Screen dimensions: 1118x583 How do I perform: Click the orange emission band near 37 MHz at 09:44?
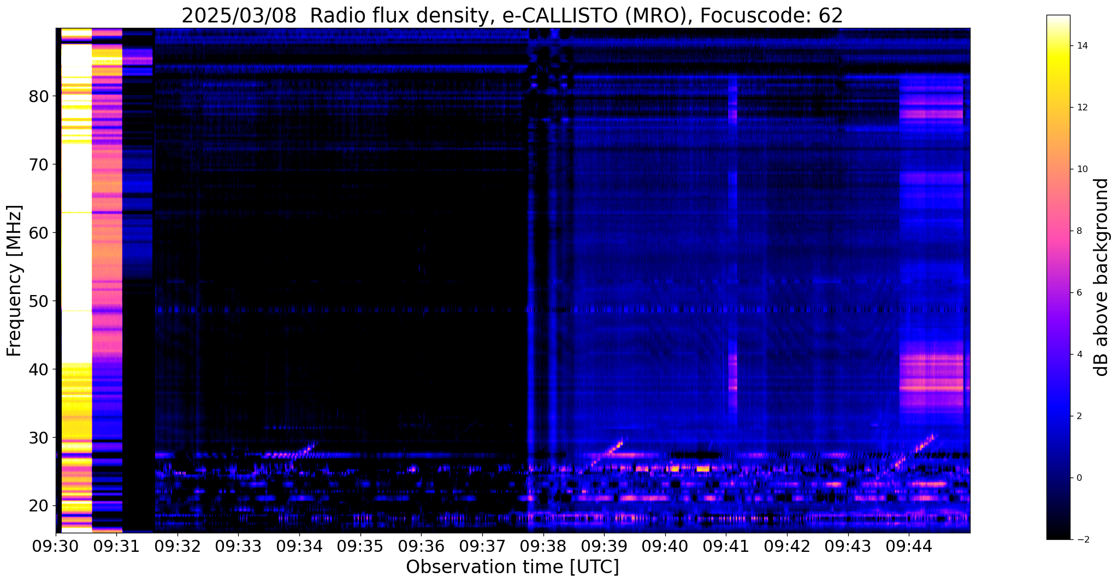click(x=931, y=388)
